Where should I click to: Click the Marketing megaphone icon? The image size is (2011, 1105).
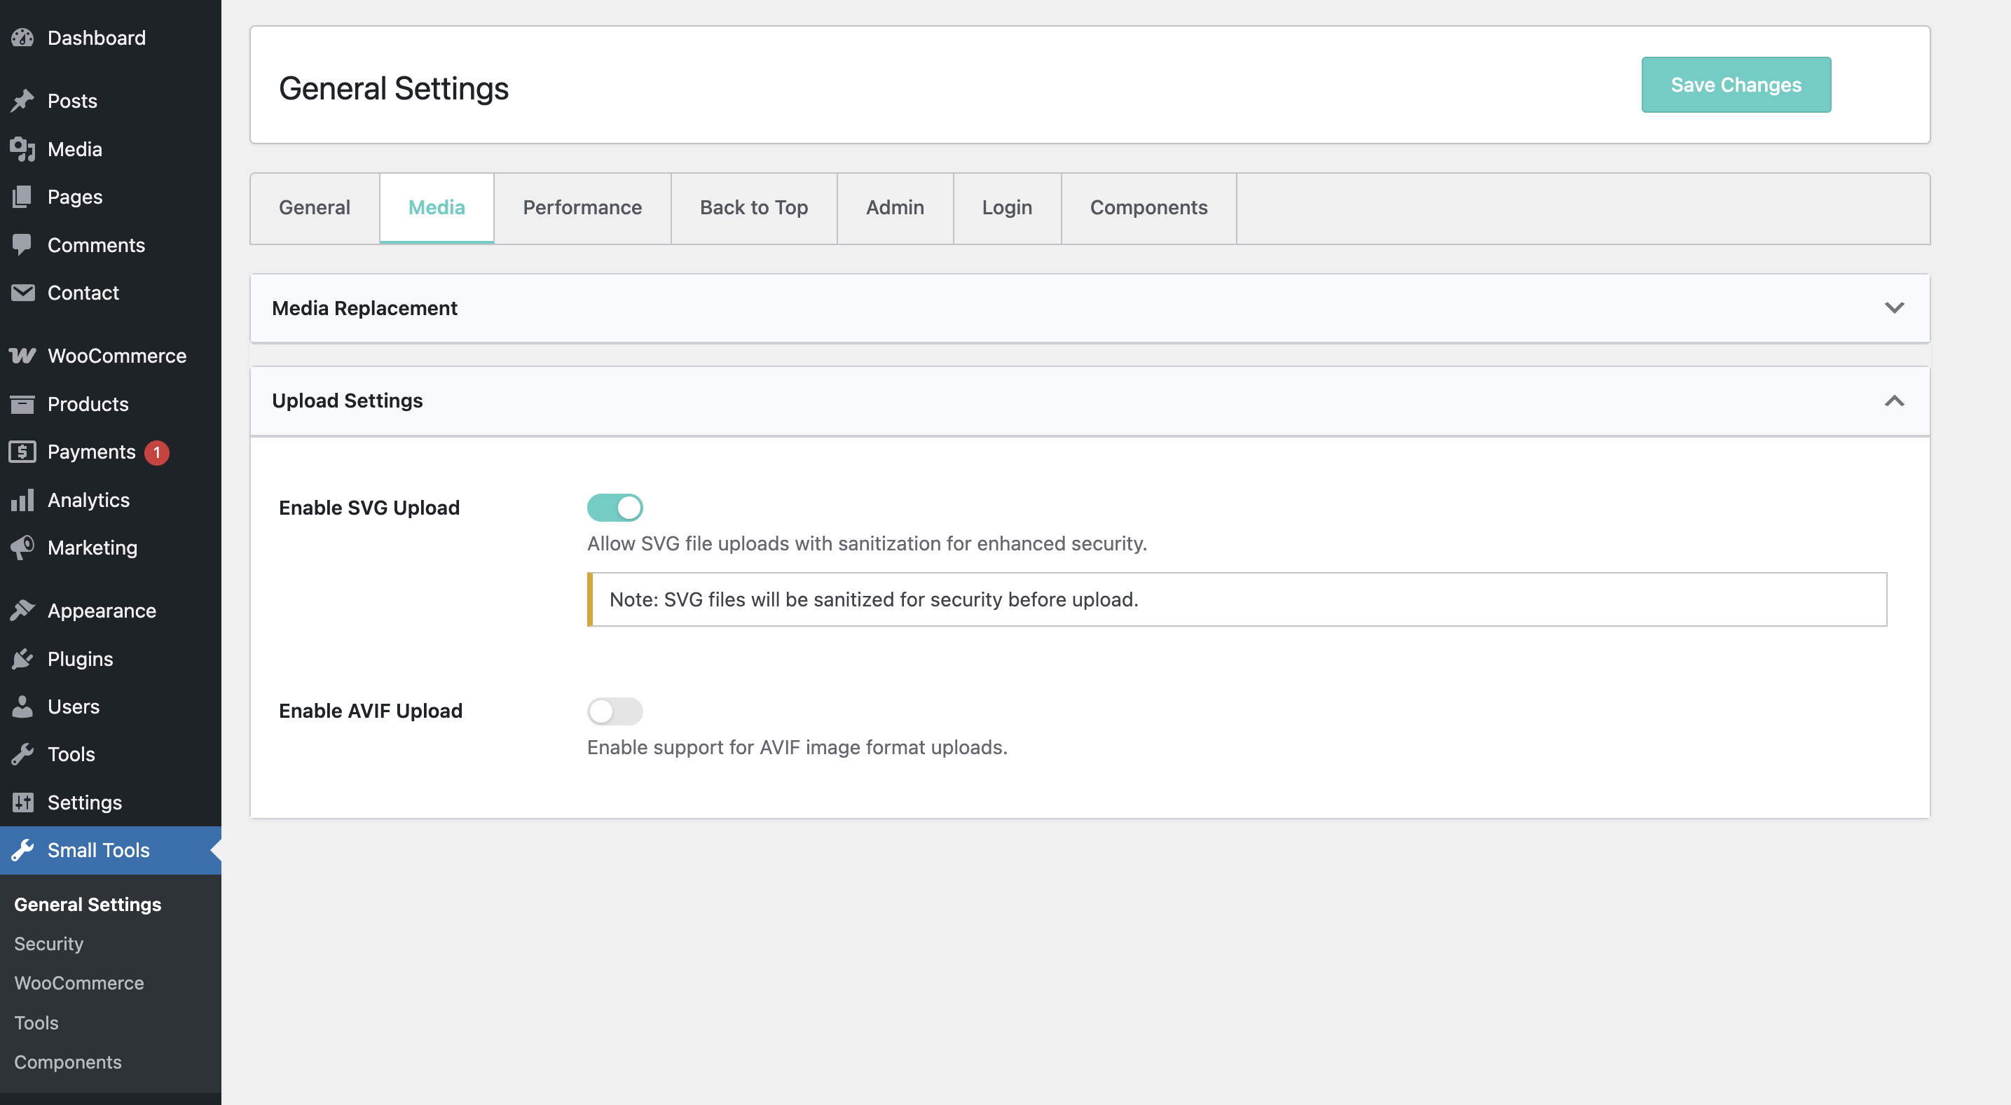22,548
